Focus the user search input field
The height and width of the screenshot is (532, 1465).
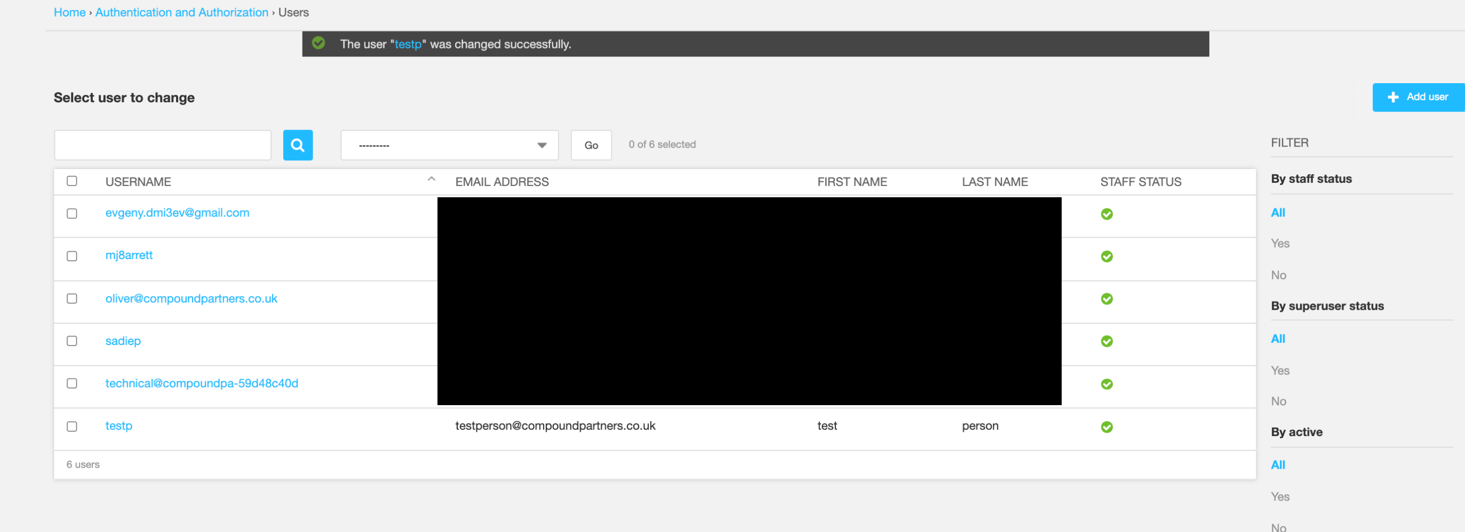[x=163, y=145]
